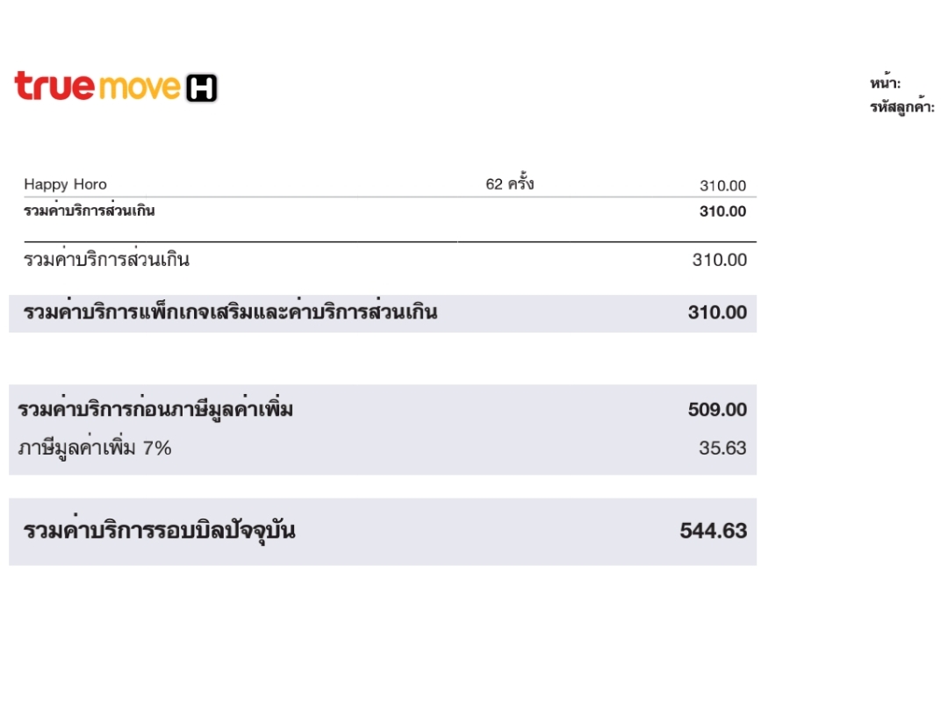Click the 310.00 in the add-on package total row
This screenshot has height=702, width=948.
click(717, 313)
